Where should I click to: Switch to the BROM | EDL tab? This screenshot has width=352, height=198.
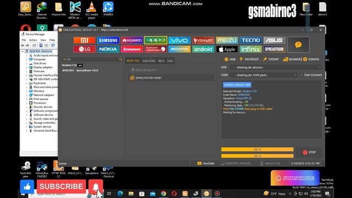(133, 61)
